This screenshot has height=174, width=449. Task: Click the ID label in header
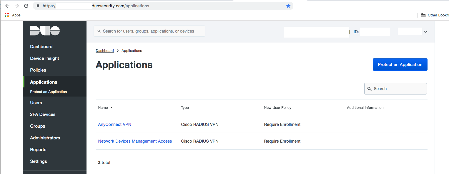356,32
